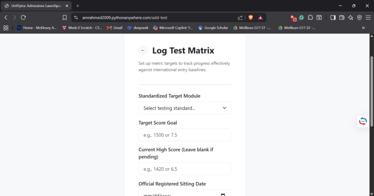Image resolution: width=374 pixels, height=196 pixels.
Task: Minimize the browser window
Action: 341,6
